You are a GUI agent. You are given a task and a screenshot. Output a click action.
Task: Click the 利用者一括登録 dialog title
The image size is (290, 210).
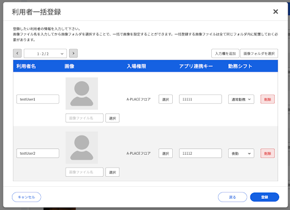click(x=36, y=12)
